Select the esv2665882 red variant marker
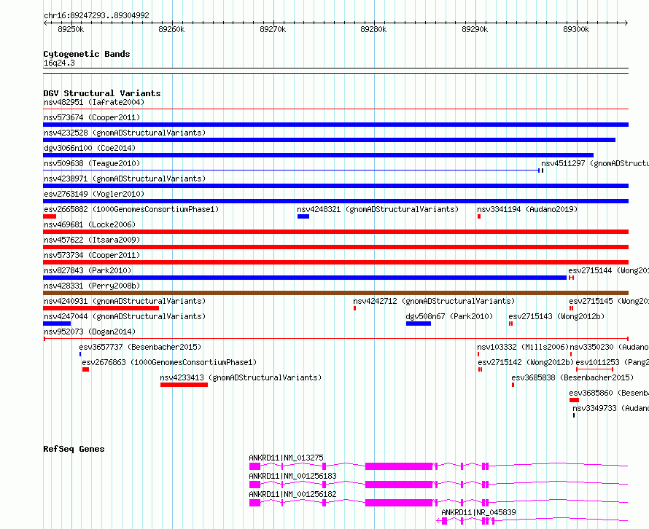 click(50, 216)
